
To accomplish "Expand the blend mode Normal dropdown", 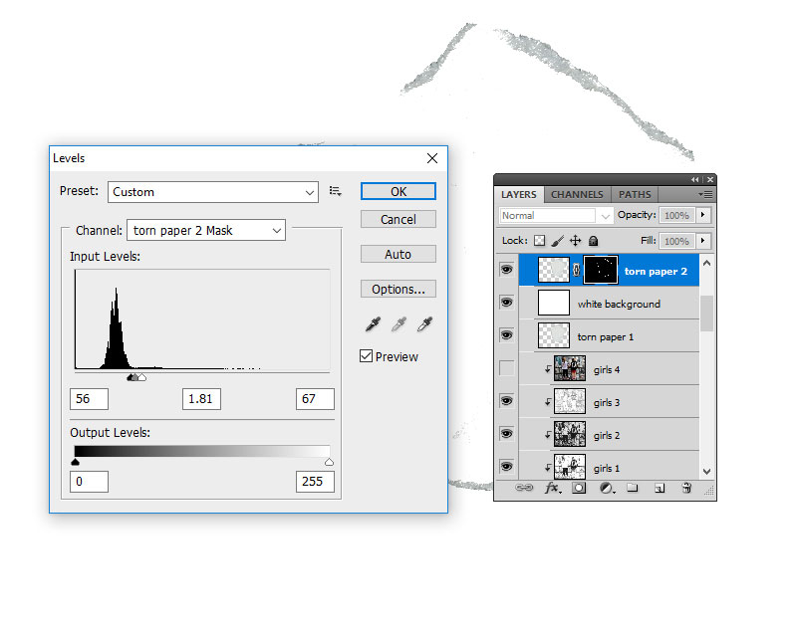I will (556, 215).
